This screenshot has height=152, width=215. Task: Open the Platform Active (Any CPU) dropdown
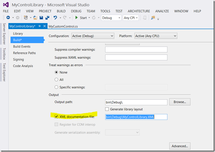156,36
